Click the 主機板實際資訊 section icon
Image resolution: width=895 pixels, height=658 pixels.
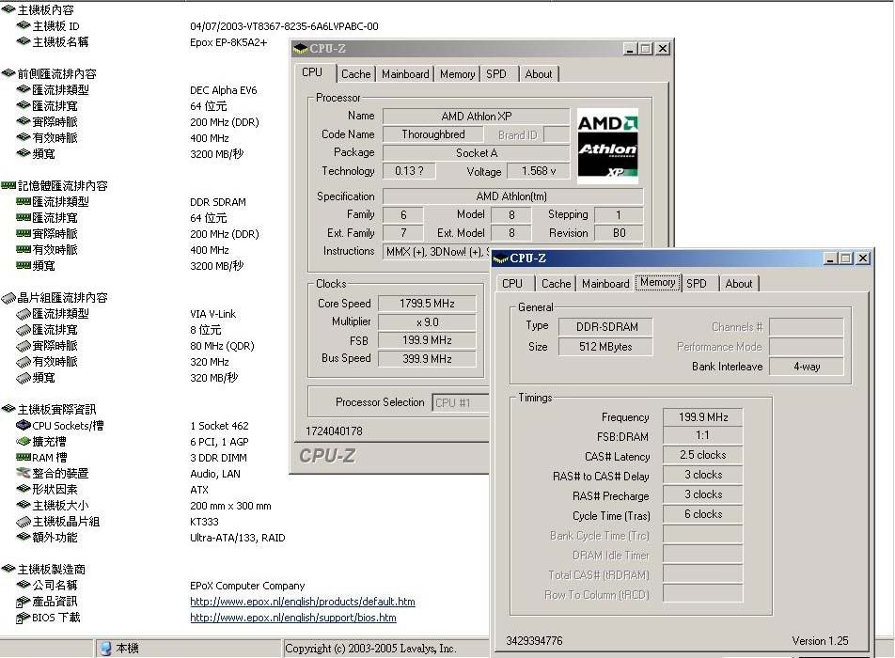8,409
